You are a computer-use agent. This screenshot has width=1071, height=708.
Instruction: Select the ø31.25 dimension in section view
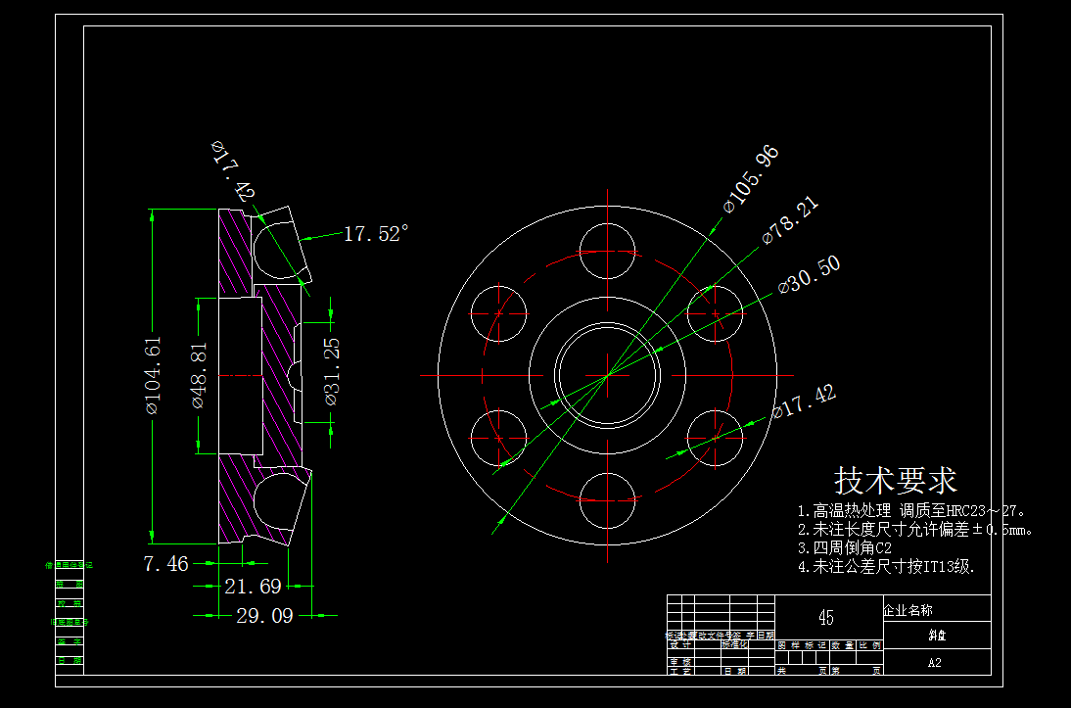(332, 372)
